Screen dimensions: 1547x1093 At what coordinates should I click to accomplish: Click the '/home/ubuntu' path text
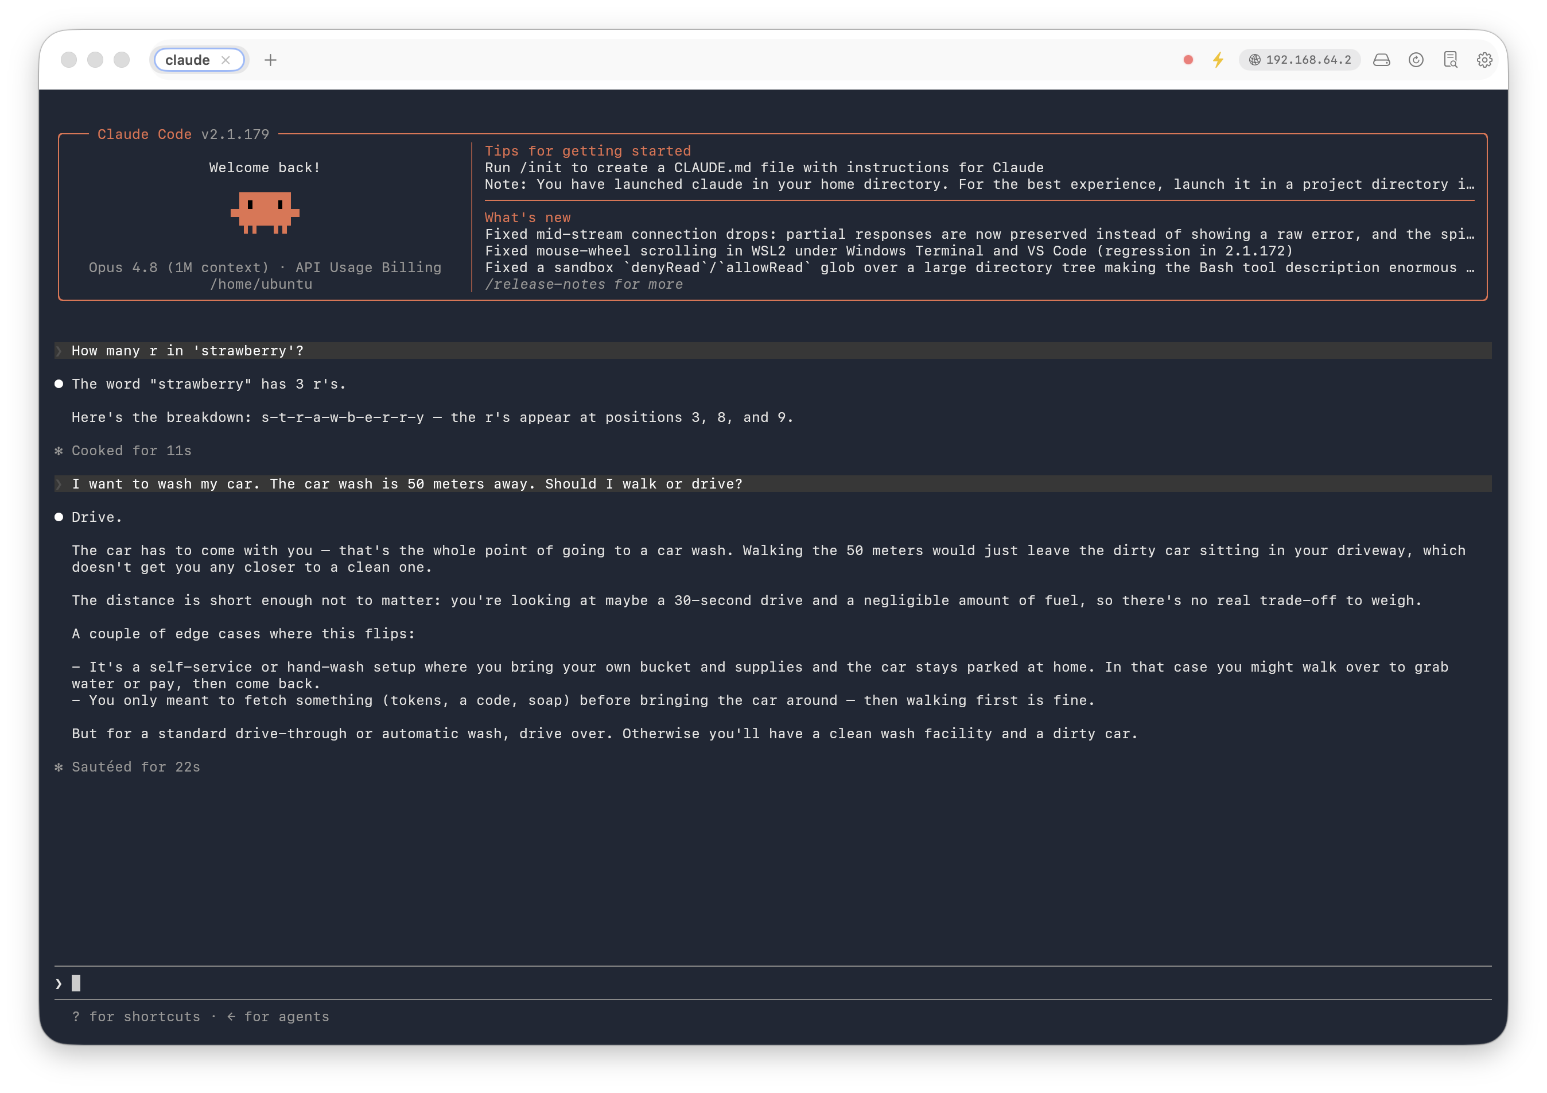click(x=262, y=284)
